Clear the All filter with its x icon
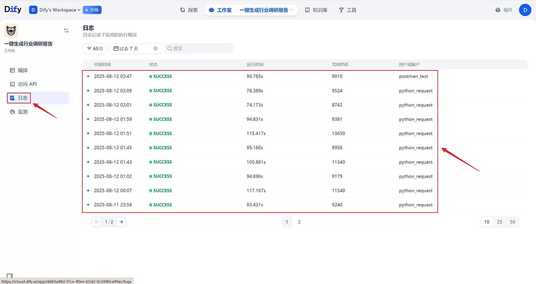The image size is (536, 284). coord(101,49)
